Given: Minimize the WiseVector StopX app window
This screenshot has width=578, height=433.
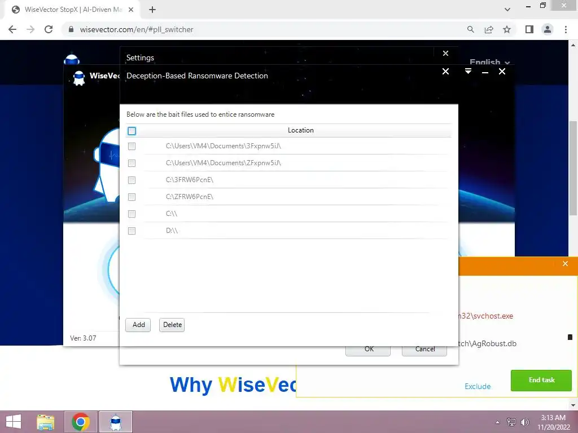Looking at the screenshot, I should [485, 72].
